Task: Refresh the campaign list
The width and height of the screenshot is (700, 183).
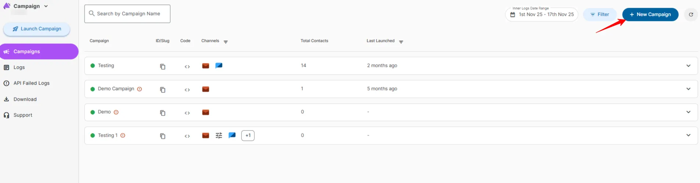Action: [x=691, y=15]
